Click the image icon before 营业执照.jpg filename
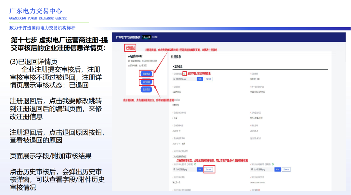This screenshot has width=351, height=195. coord(174,79)
